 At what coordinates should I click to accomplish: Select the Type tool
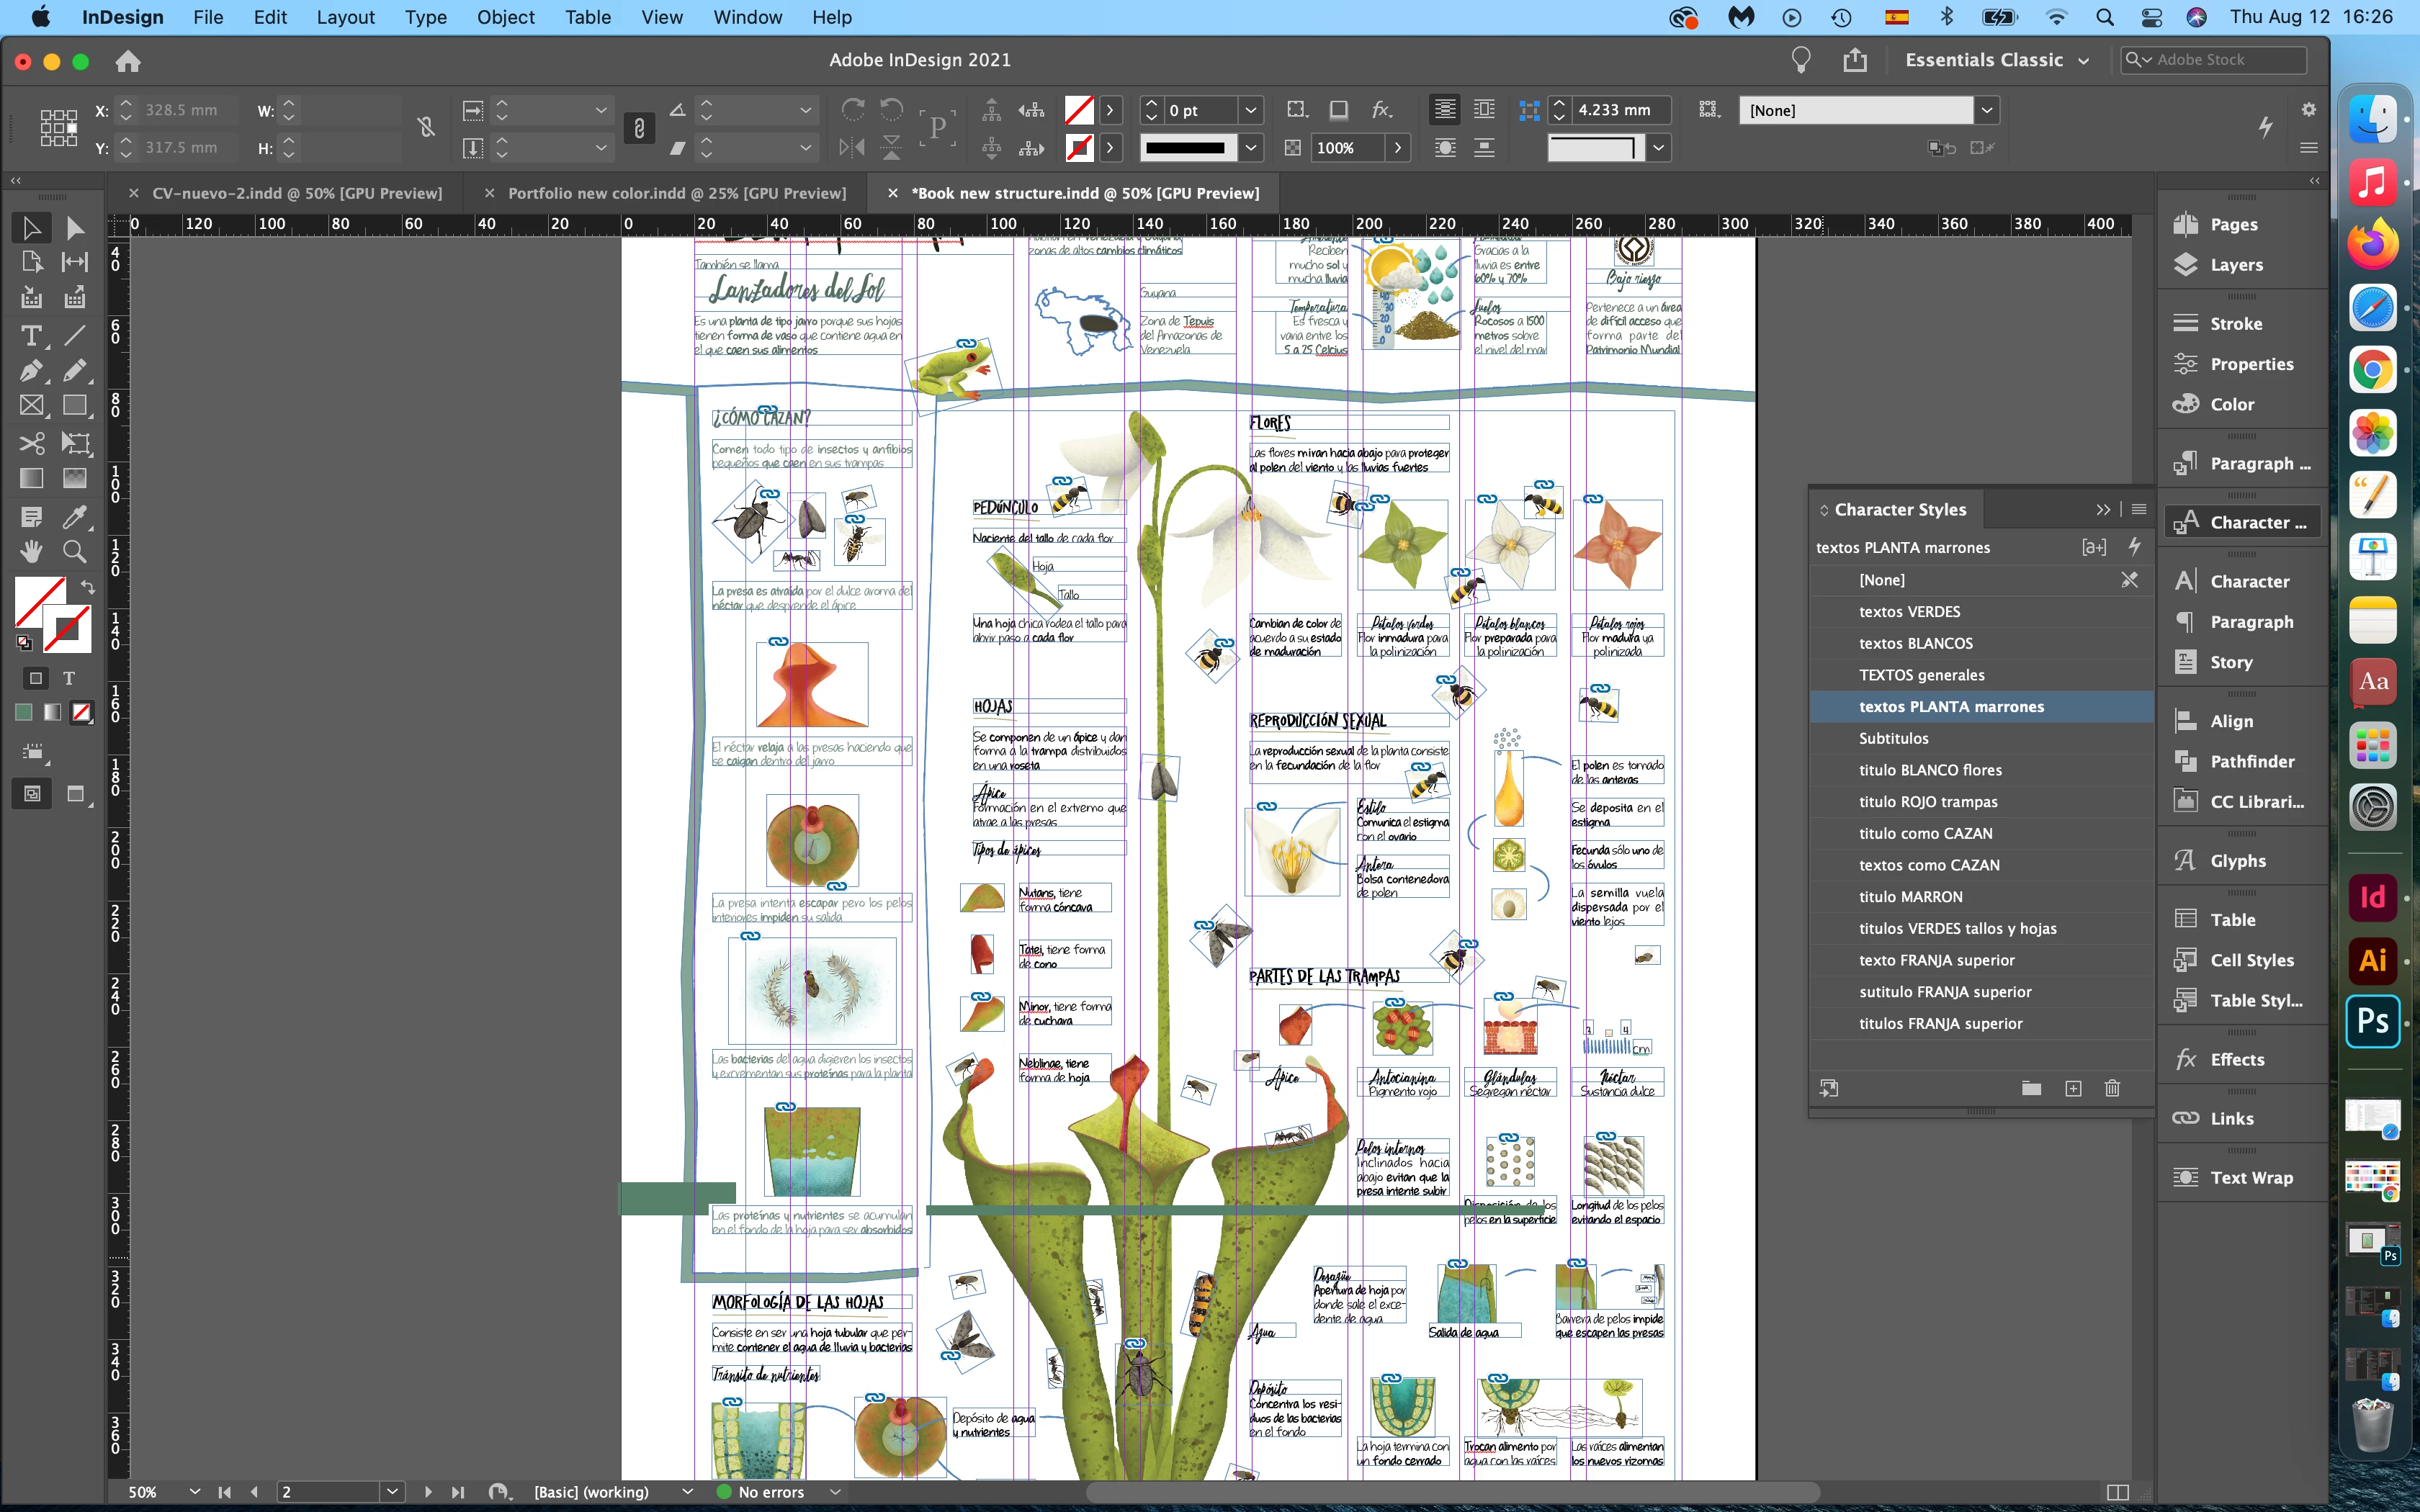coord(31,335)
